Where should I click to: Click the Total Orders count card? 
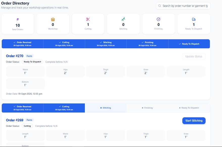click(18, 24)
